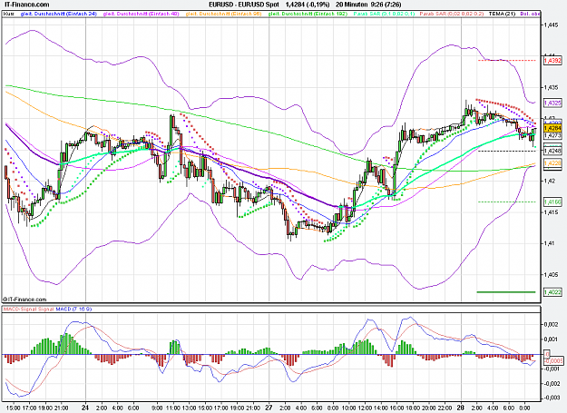Click the 0,002 MACD axis value
Viewport: 567px width, 413px height.
tap(551, 324)
